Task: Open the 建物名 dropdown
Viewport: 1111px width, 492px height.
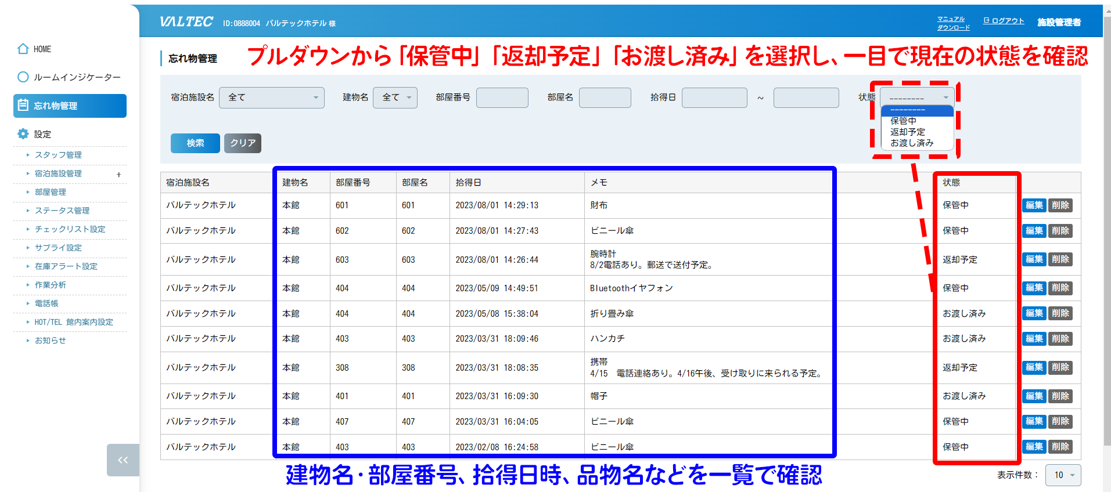Action: [x=395, y=97]
